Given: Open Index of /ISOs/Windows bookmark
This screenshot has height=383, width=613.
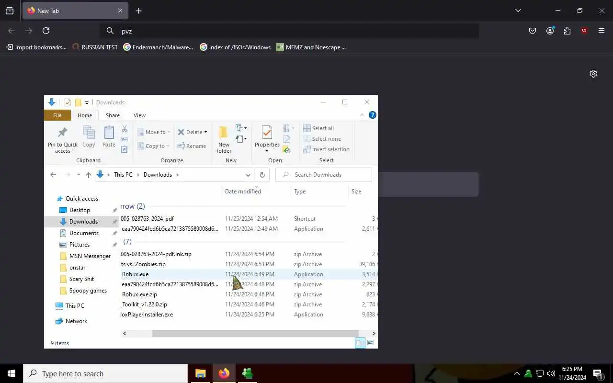Looking at the screenshot, I should coord(235,47).
